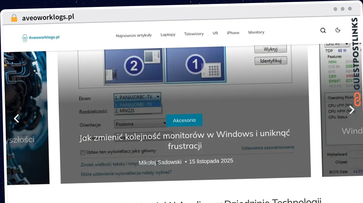This screenshot has width=363, height=203.
Task: Open the Monitory category
Action: [x=256, y=32]
